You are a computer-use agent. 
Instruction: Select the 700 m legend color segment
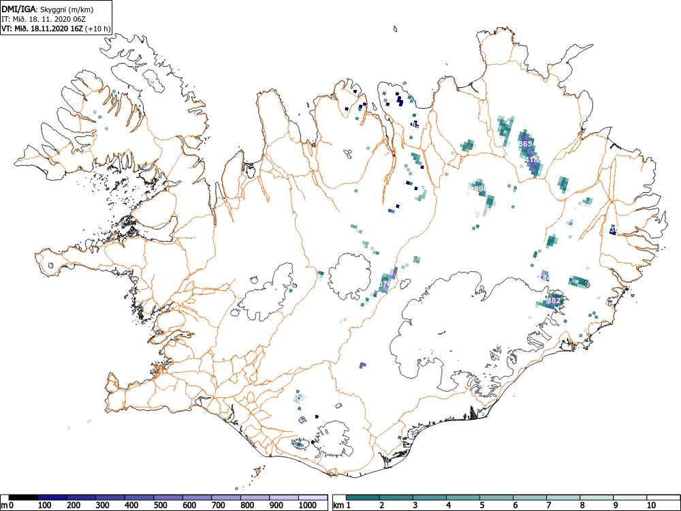pos(226,497)
